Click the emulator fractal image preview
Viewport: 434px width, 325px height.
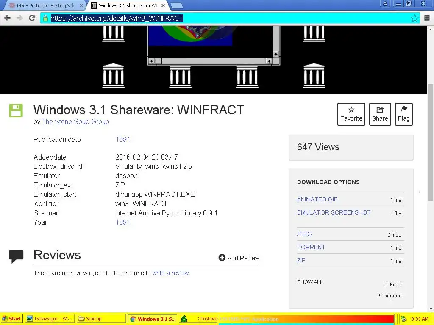(x=190, y=36)
